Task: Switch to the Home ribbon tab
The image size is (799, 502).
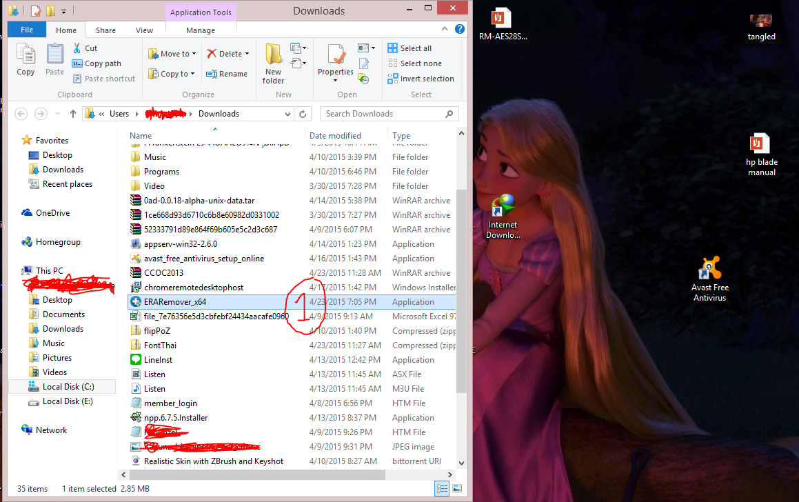Action: click(66, 30)
